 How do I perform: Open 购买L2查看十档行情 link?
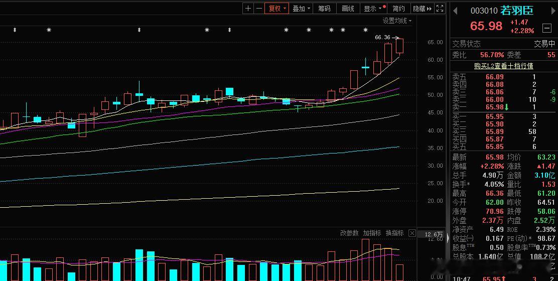[503, 66]
